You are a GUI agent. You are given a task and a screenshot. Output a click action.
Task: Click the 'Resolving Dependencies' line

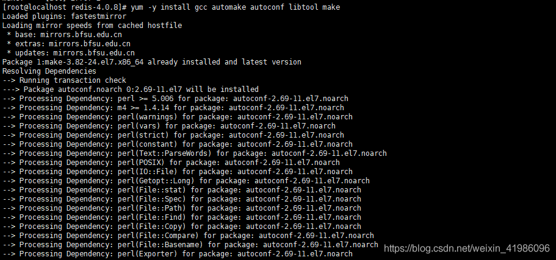49,71
